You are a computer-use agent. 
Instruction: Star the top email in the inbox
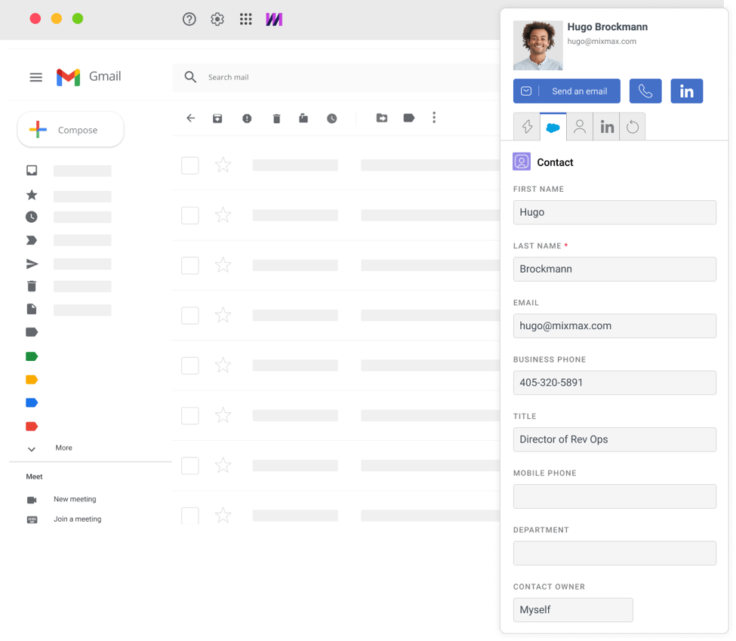click(x=223, y=165)
